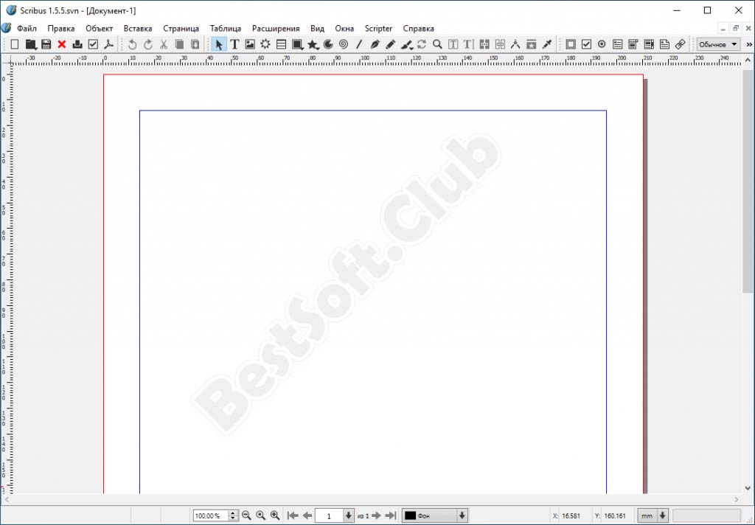The height and width of the screenshot is (525, 755).
Task: Click the Spiral tool icon
Action: pos(344,44)
